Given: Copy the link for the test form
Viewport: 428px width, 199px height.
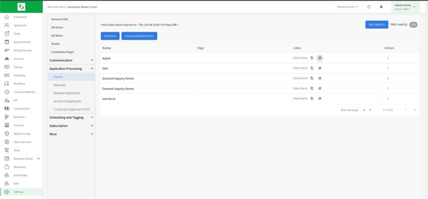Looking at the screenshot, I should point(312,99).
